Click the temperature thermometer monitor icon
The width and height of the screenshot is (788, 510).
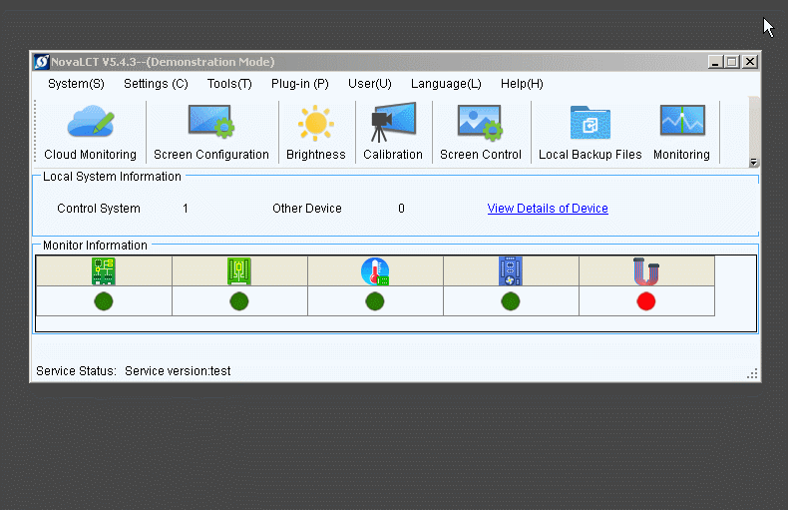(x=375, y=270)
